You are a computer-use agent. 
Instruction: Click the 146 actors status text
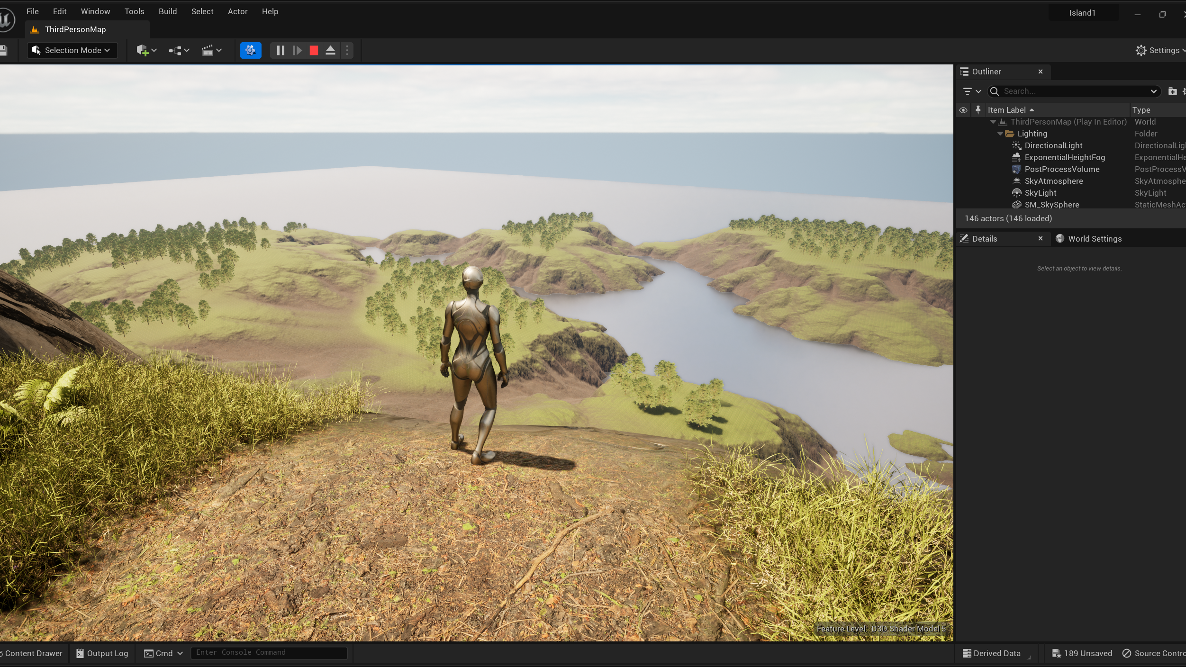[x=1008, y=218]
